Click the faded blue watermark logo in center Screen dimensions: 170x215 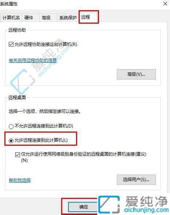coord(22,81)
